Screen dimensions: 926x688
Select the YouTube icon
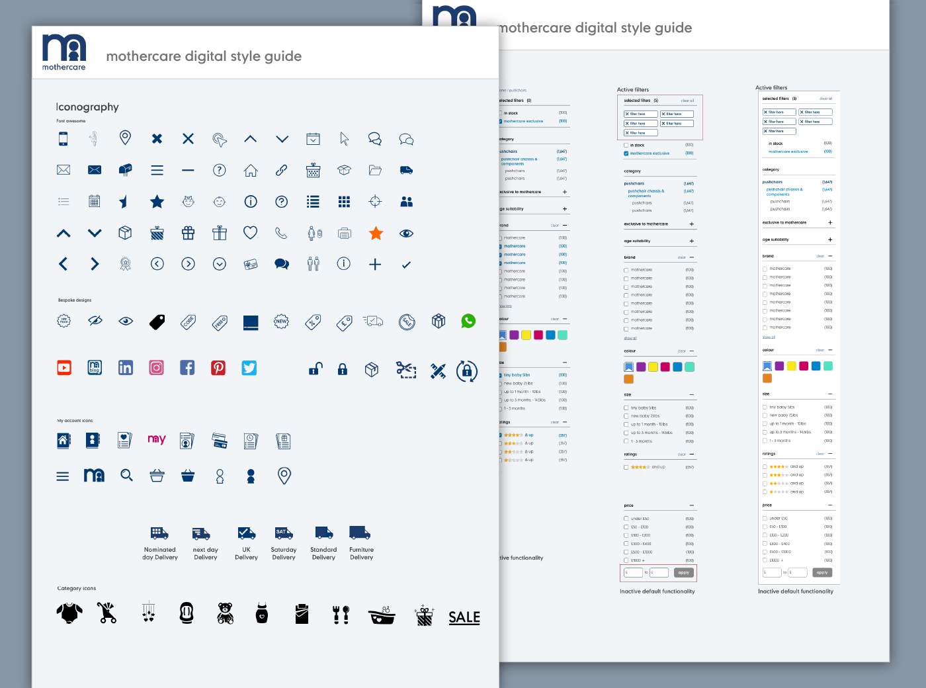[x=64, y=368]
